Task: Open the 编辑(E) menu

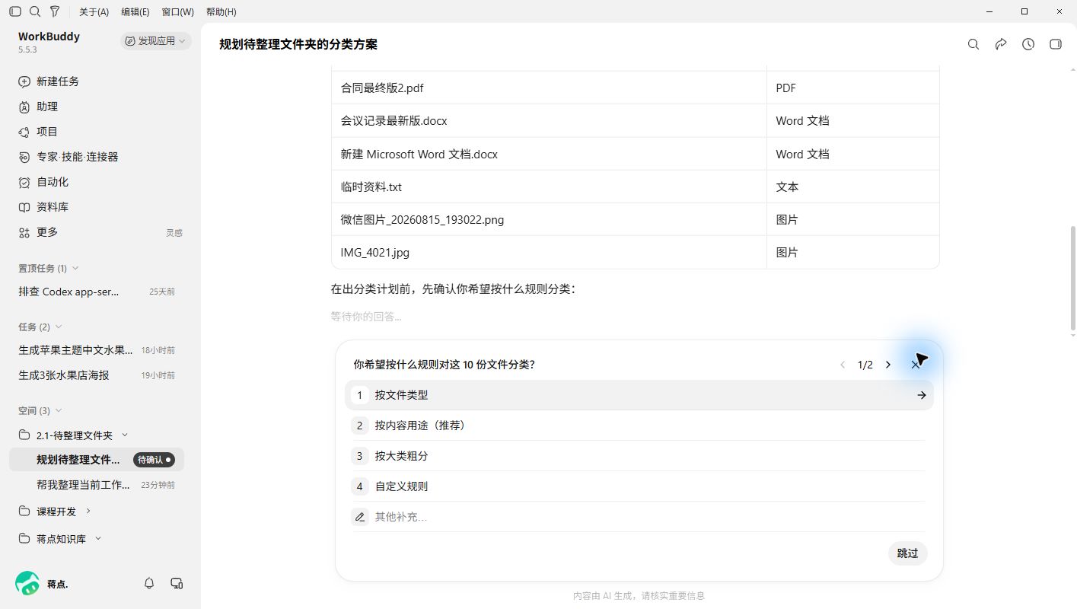Action: pyautogui.click(x=135, y=12)
